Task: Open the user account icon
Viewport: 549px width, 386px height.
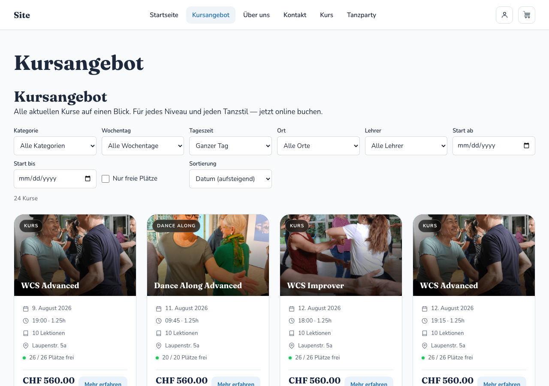Action: [504, 15]
